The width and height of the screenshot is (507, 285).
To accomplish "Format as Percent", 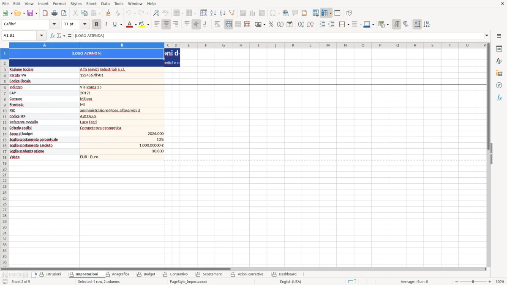I will coord(271,24).
